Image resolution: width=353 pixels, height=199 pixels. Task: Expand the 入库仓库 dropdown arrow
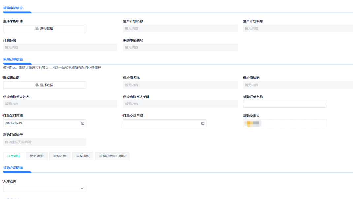pos(82,188)
